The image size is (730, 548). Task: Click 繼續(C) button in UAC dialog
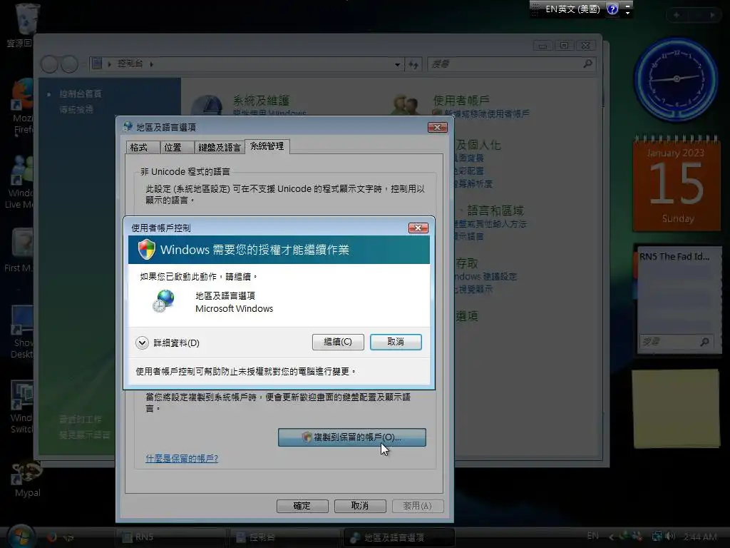click(338, 342)
